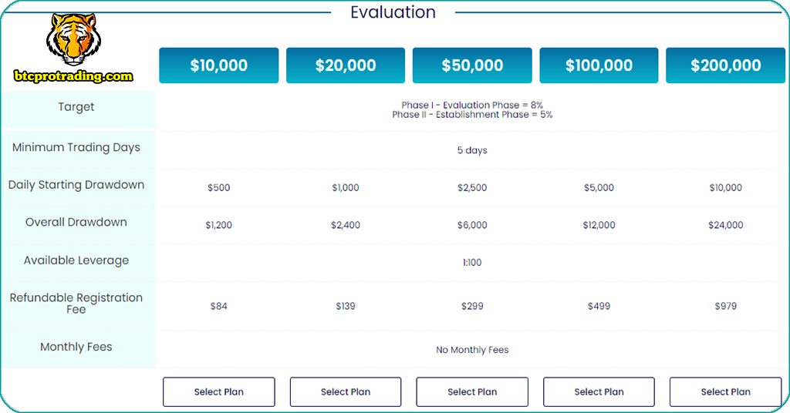Screen dimensions: 790x413
Task: Pick the $100,000 account header
Action: (599, 65)
